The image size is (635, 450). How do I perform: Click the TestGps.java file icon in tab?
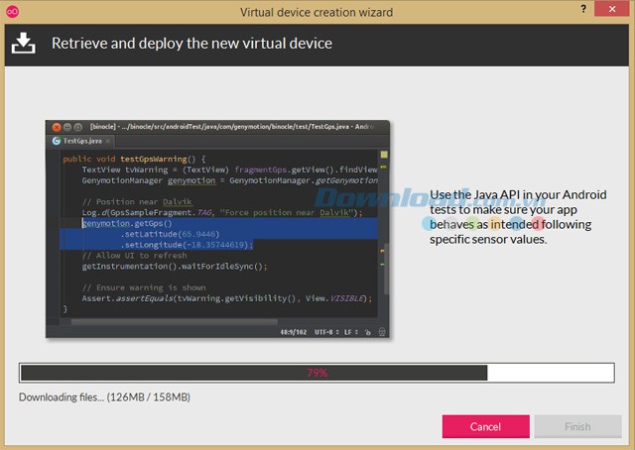[56, 142]
